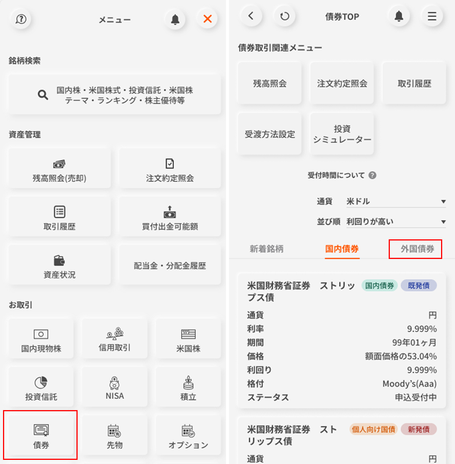Open the help icon in menu header
The image size is (455, 464).
click(21, 19)
